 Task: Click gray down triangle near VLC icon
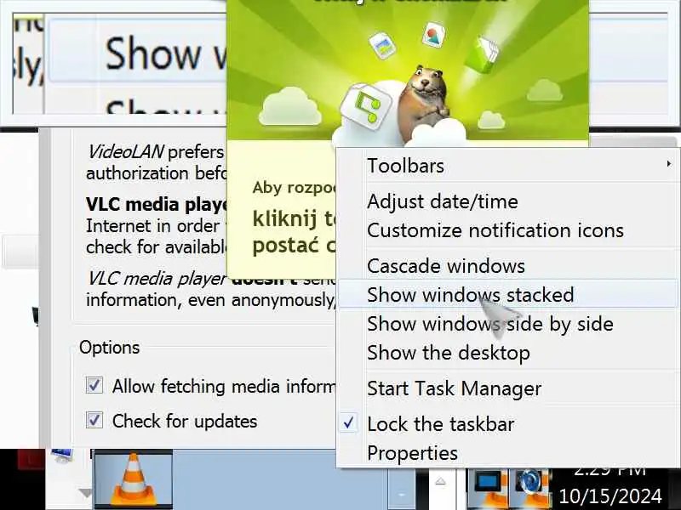(x=84, y=493)
